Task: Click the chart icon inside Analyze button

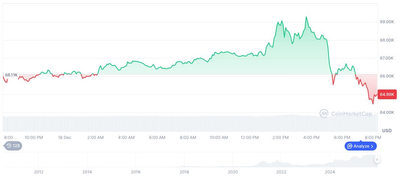Action: point(349,146)
